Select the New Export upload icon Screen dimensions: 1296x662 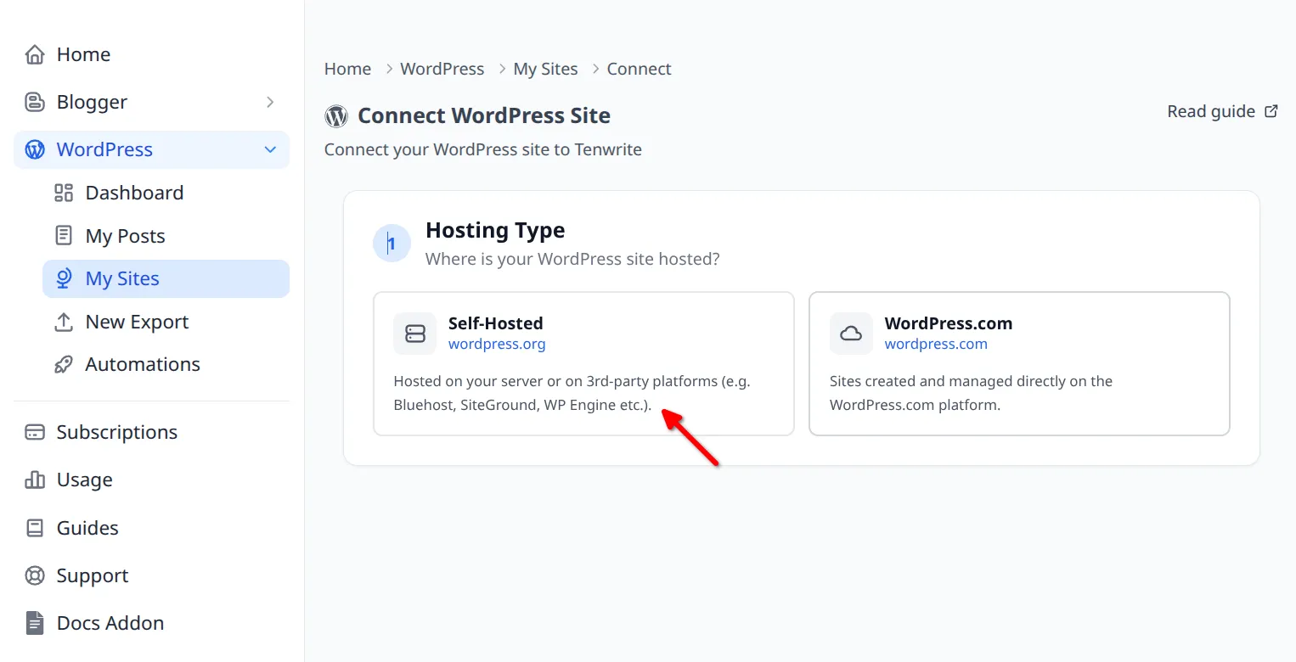pyautogui.click(x=64, y=322)
